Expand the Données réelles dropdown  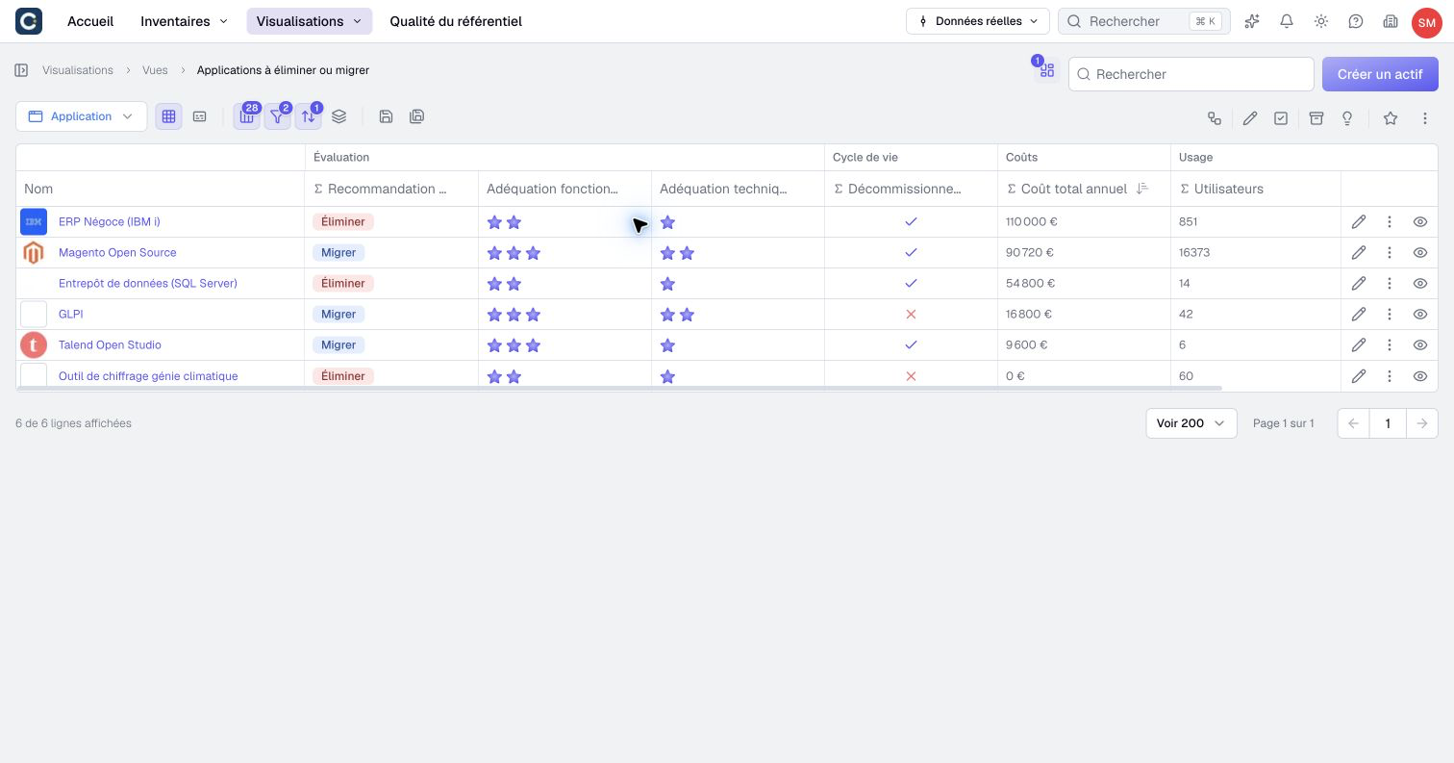(977, 21)
